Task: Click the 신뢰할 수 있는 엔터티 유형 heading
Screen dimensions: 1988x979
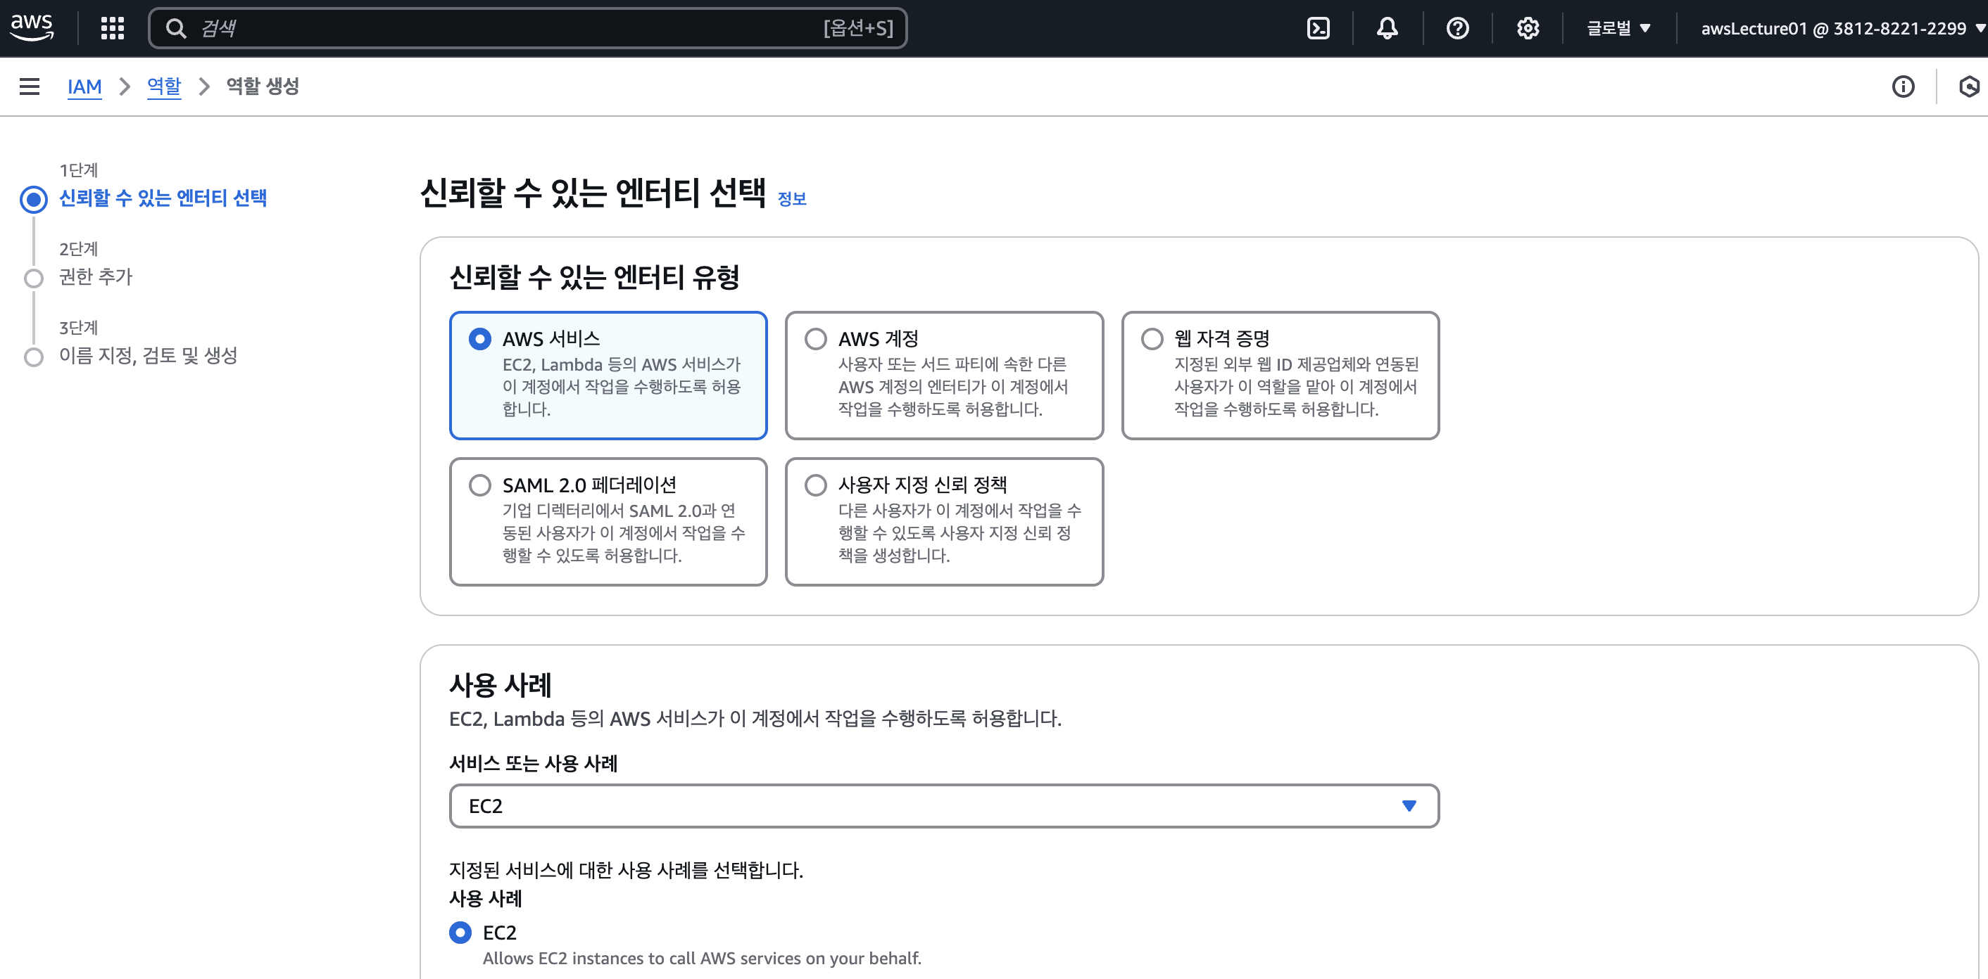Action: point(594,276)
